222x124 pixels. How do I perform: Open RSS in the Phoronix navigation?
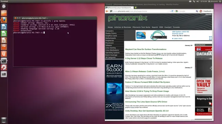pyautogui.click(x=161, y=27)
